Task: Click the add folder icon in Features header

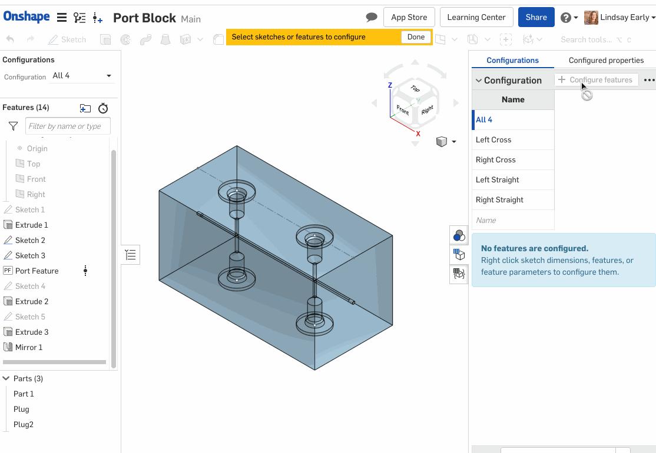Action: (x=85, y=108)
